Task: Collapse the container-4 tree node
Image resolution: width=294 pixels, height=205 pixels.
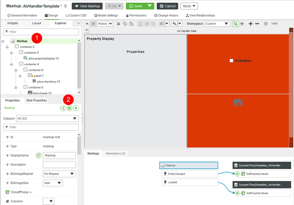Action: (x=11, y=65)
